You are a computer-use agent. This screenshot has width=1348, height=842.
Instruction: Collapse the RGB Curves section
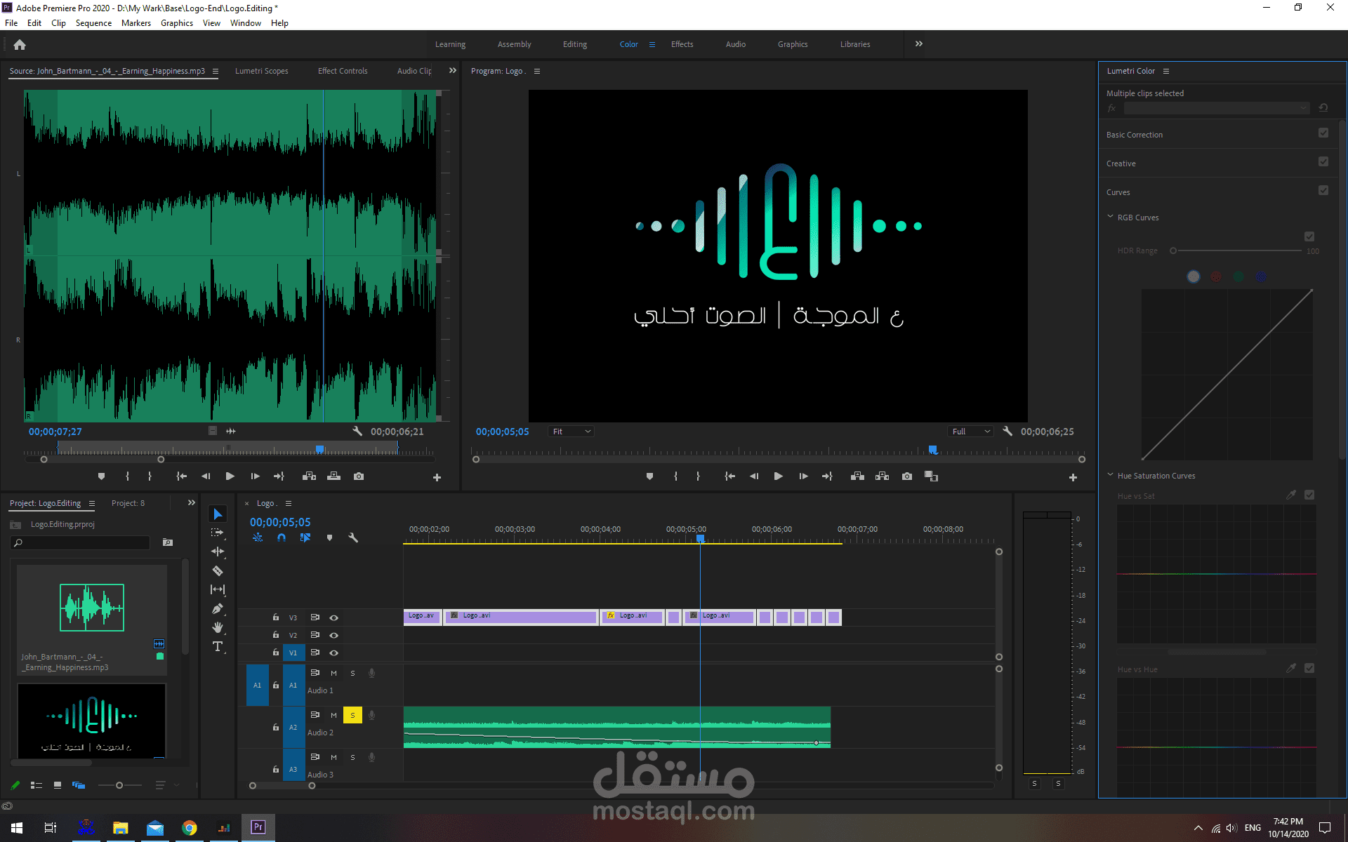click(x=1111, y=217)
